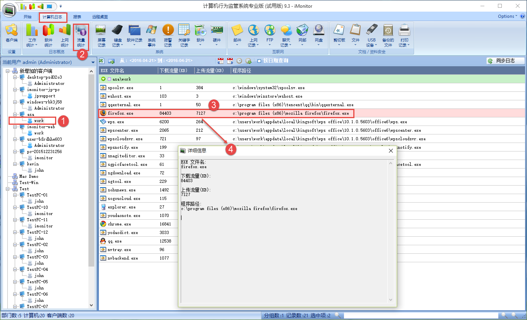The width and height of the screenshot is (527, 320).
Task: Open 备份的文件 backup files
Action: click(388, 35)
